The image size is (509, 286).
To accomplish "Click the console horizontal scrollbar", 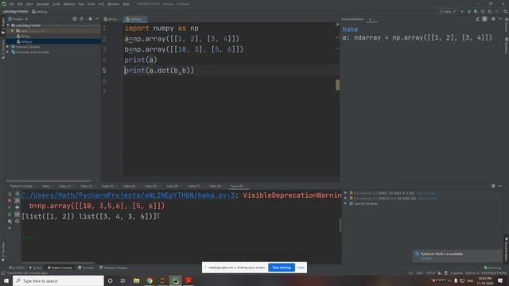I will click(x=58, y=263).
